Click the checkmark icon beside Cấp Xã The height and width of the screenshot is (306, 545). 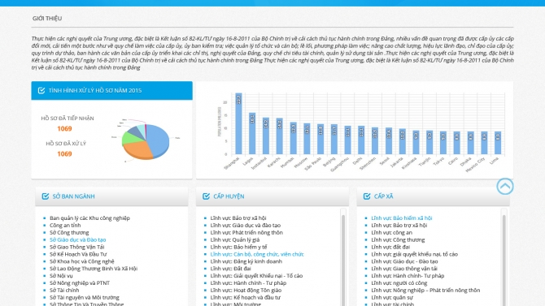367,196
